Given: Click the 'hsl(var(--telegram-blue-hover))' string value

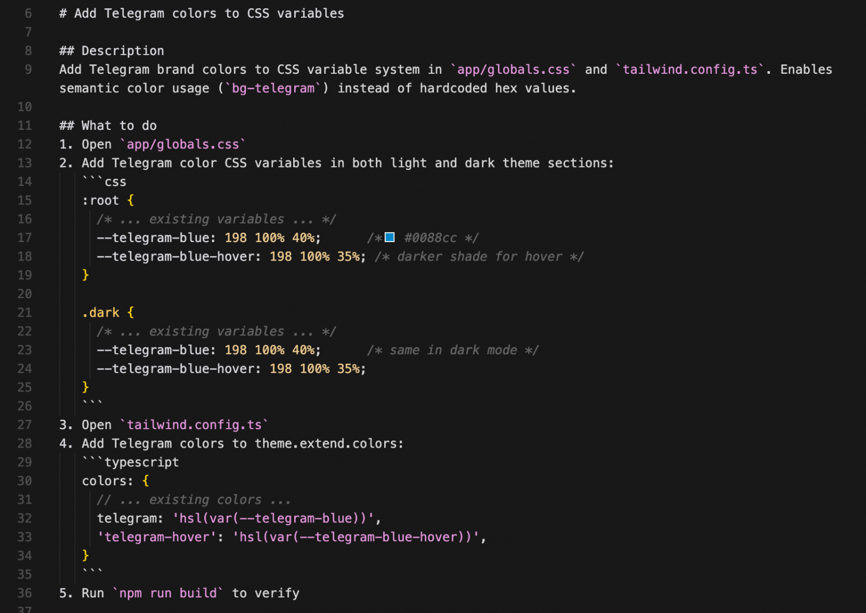Looking at the screenshot, I should pos(355,537).
